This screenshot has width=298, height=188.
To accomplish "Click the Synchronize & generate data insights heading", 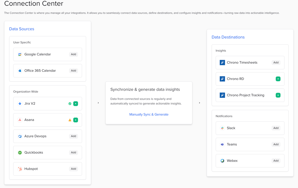I will coord(145,90).
